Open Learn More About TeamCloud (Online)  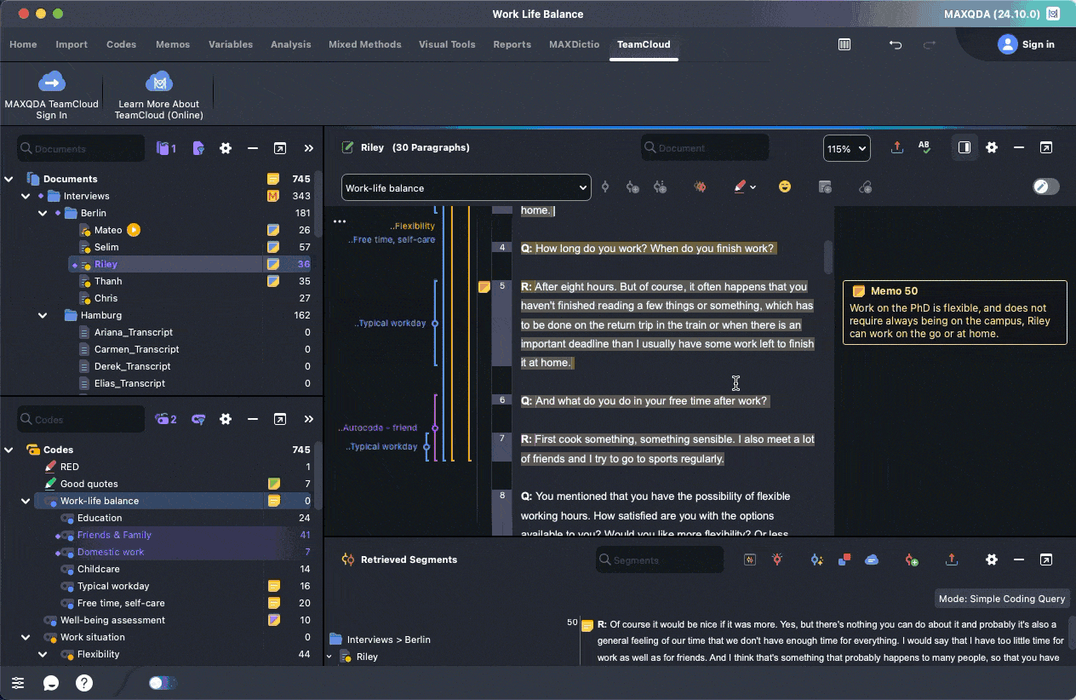click(x=158, y=92)
